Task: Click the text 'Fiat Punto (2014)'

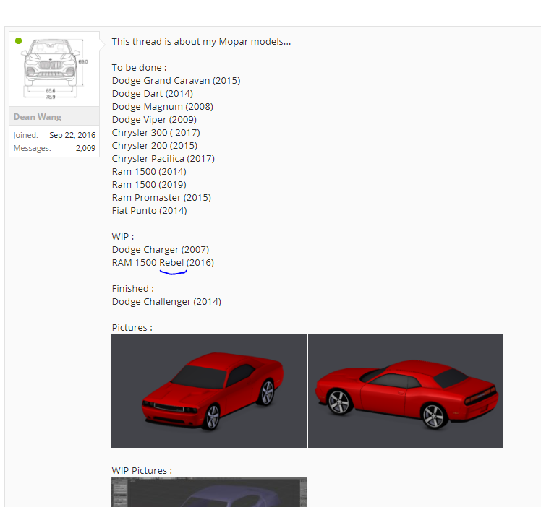Action: point(150,211)
